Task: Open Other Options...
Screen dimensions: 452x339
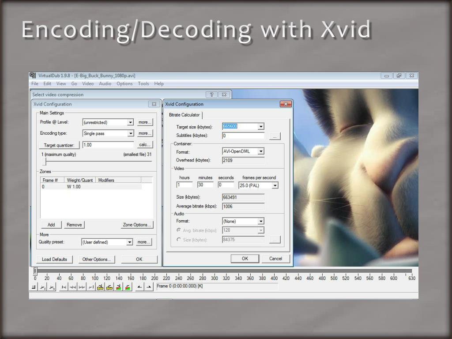Action: 97,259
